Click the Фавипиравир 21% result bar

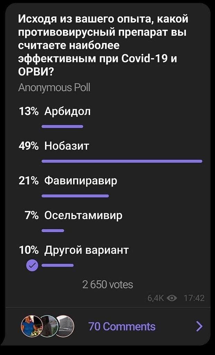coord(75,196)
